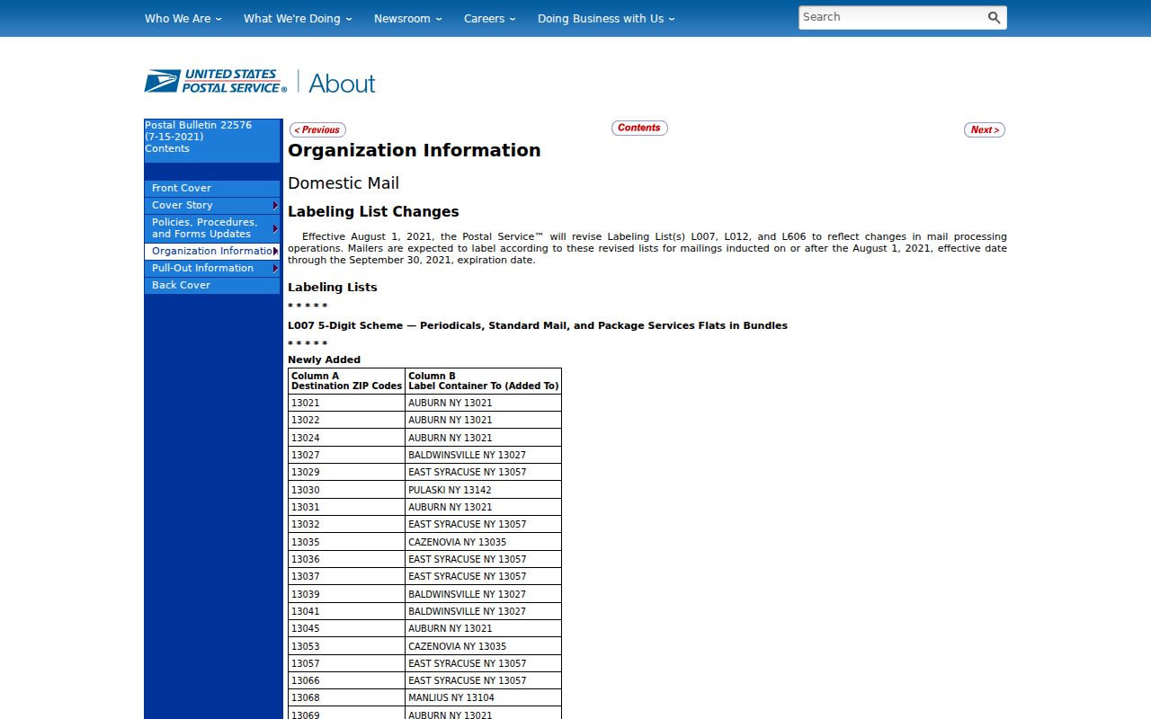Click the search magnifier icon
Screen dimensions: 1151x719
(x=994, y=18)
